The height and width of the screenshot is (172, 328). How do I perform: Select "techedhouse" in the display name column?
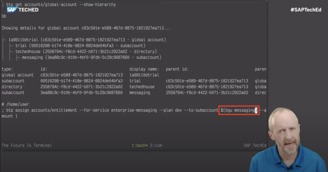142,87
